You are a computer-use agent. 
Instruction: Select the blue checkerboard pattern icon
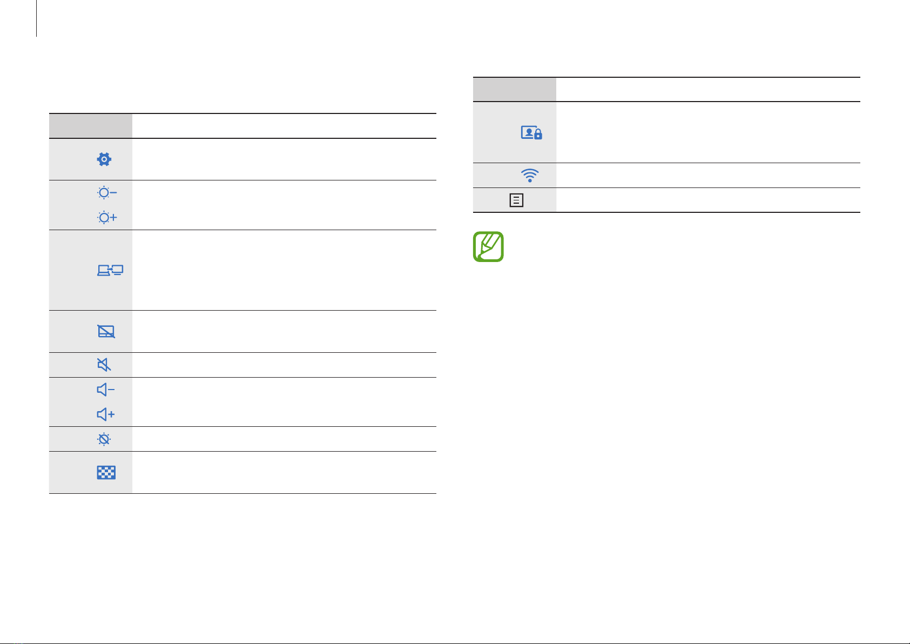[x=106, y=473]
